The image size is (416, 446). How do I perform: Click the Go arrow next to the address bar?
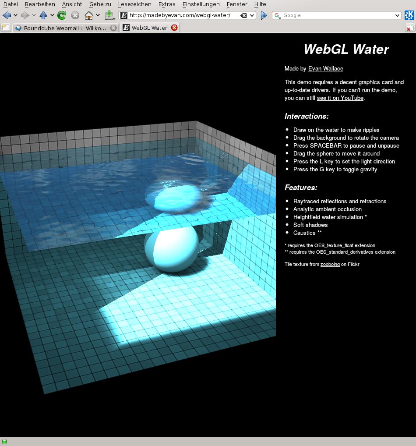click(264, 15)
